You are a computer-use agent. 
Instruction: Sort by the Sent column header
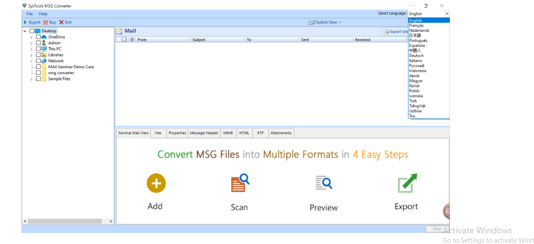click(x=326, y=40)
